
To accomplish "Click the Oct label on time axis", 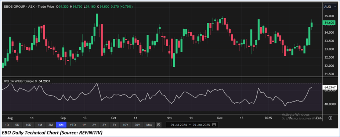I will click(113, 118).
